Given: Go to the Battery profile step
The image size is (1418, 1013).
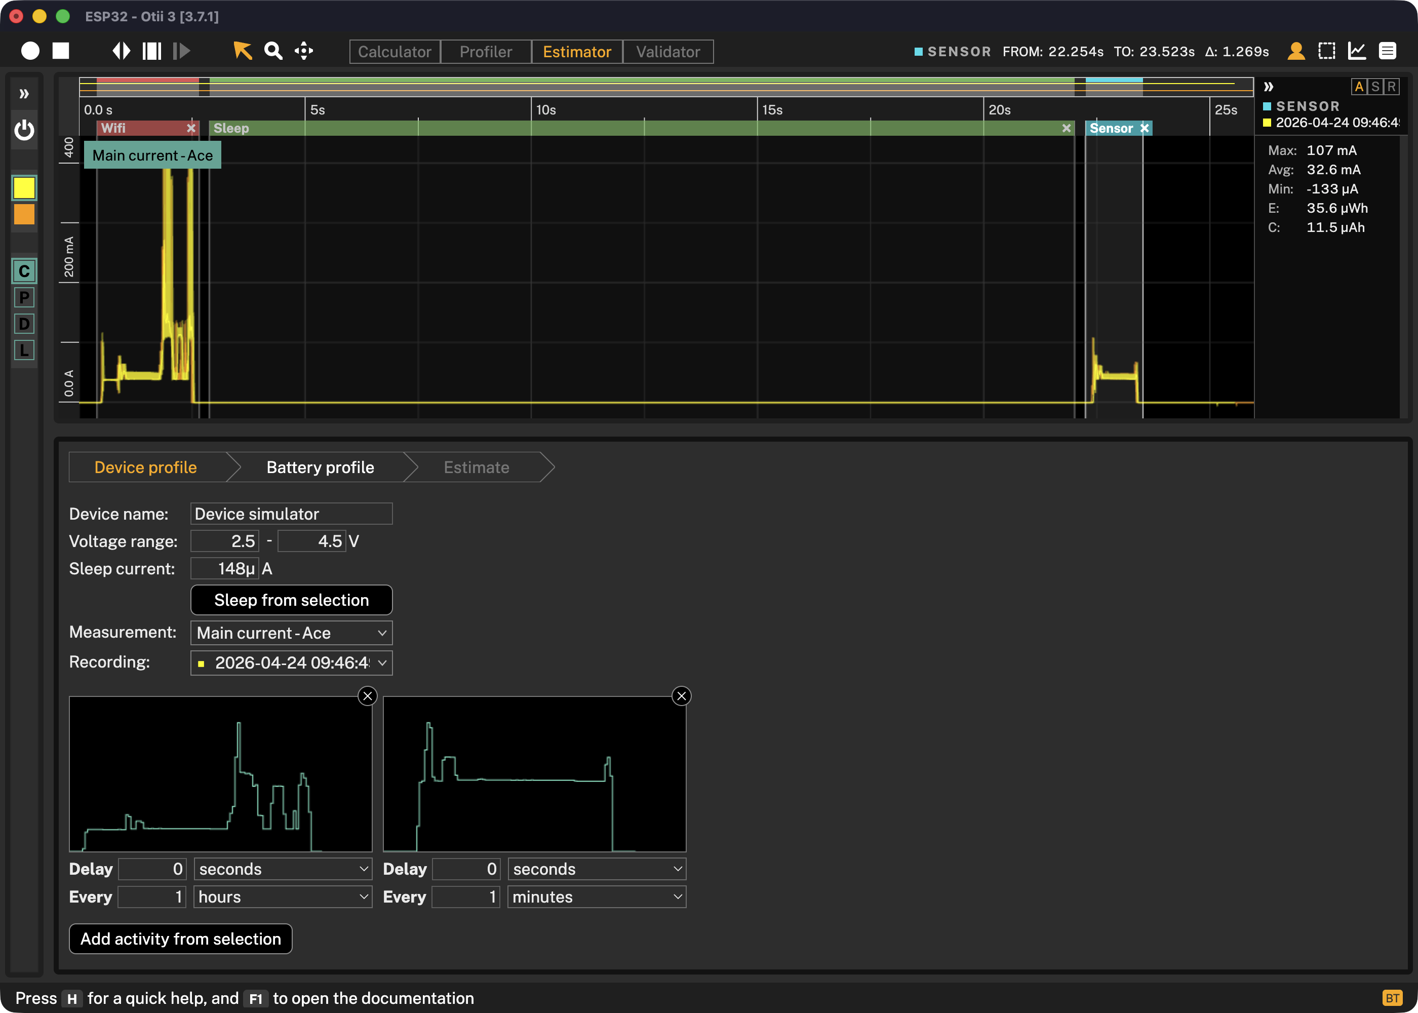Looking at the screenshot, I should 320,467.
